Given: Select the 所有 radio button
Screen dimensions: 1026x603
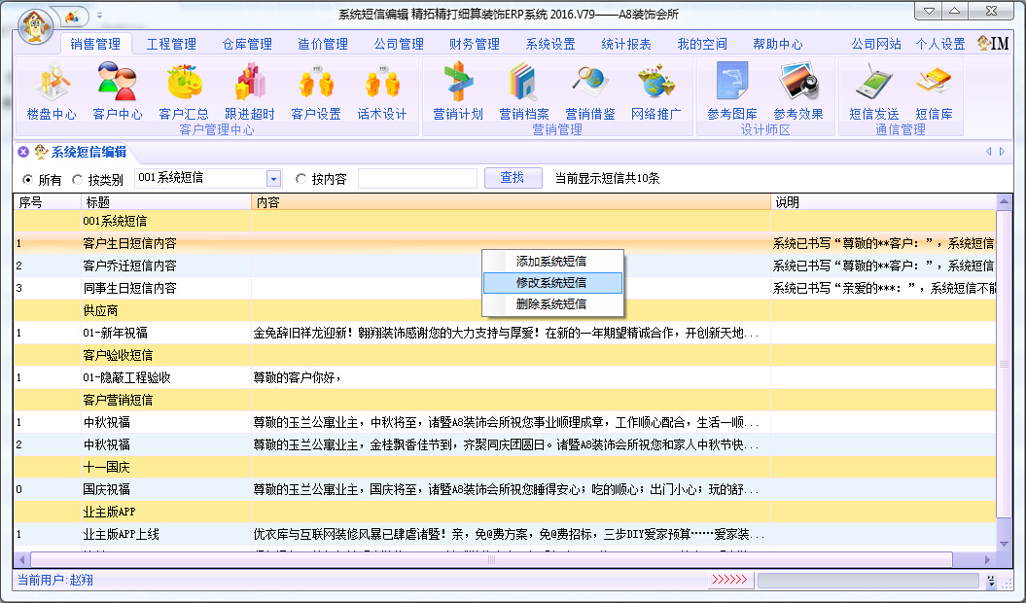Looking at the screenshot, I should pos(27,180).
